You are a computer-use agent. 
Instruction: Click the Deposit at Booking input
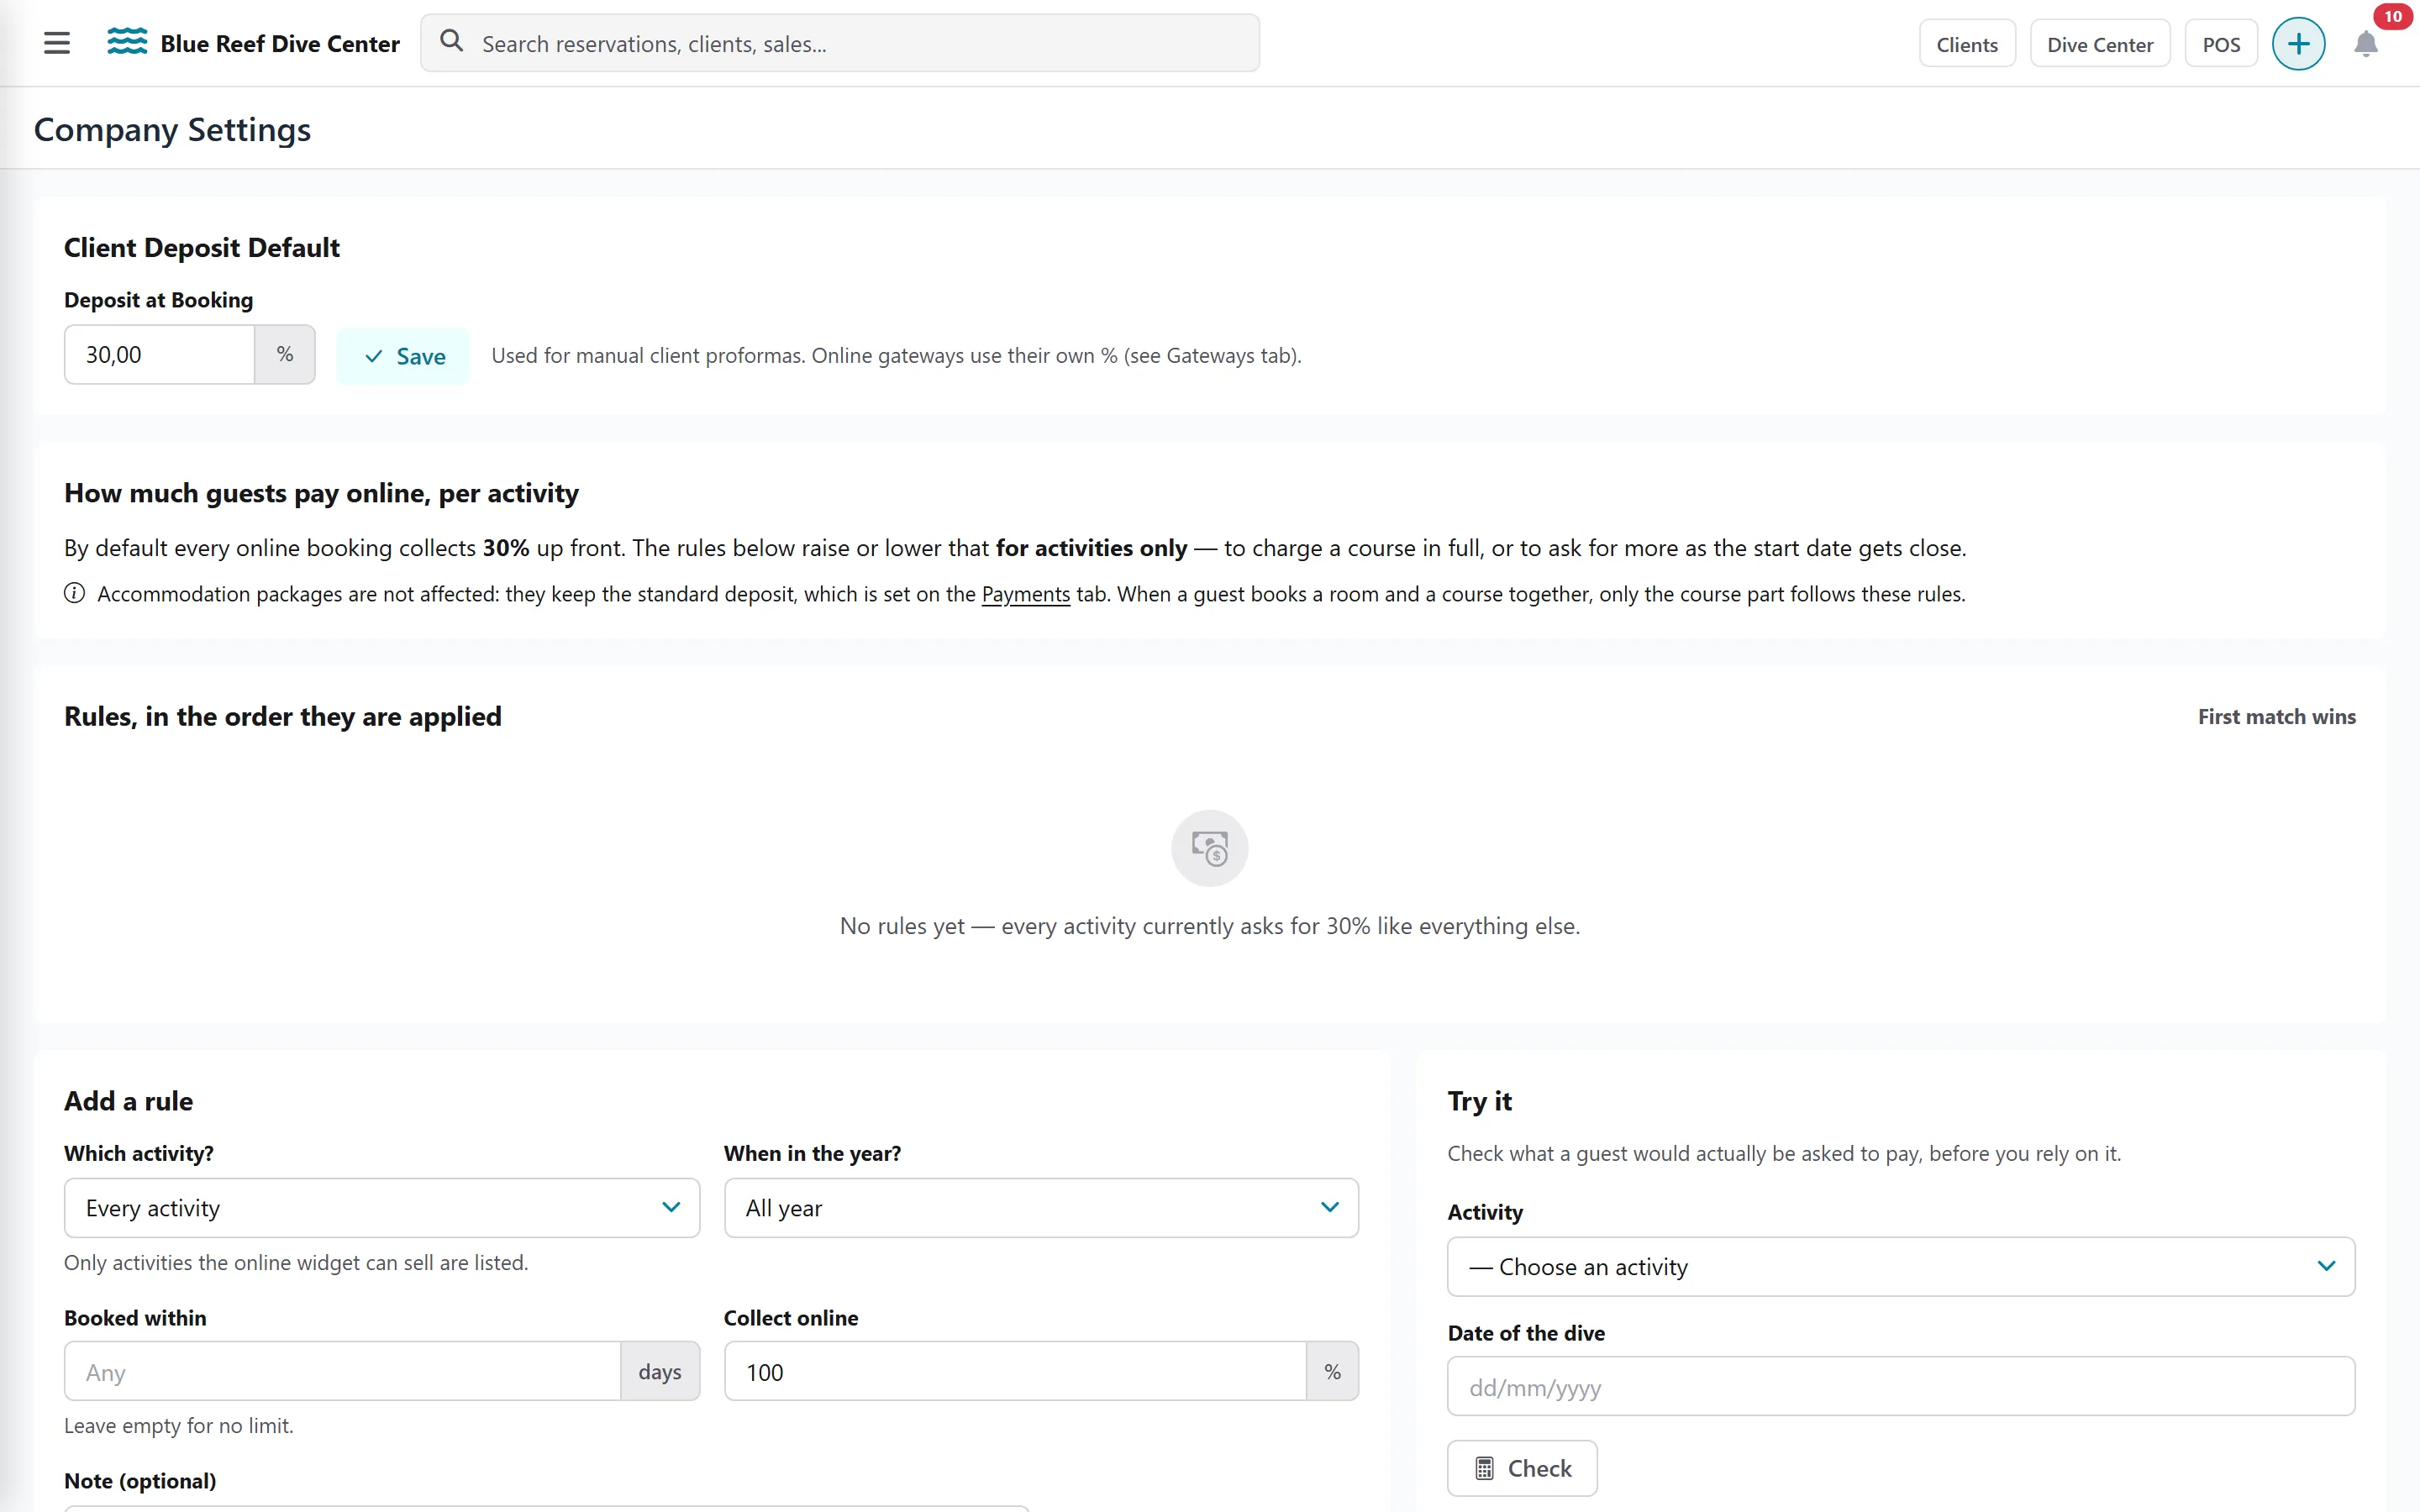159,355
